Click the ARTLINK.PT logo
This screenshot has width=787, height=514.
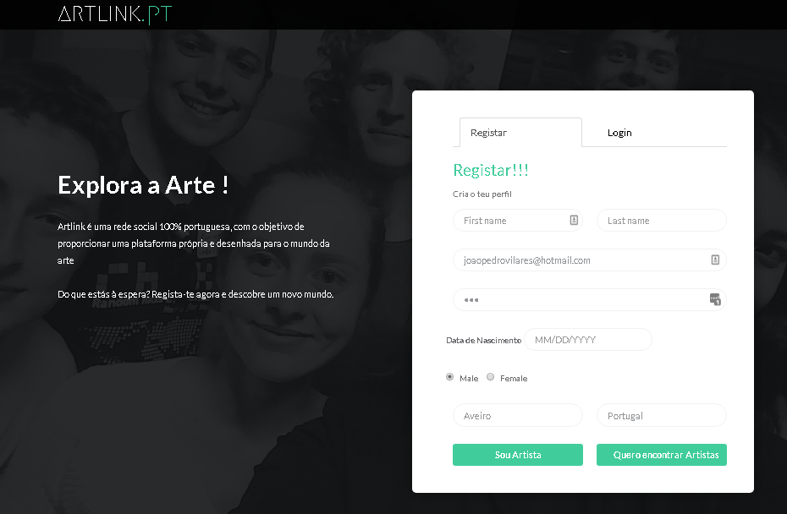click(x=115, y=14)
